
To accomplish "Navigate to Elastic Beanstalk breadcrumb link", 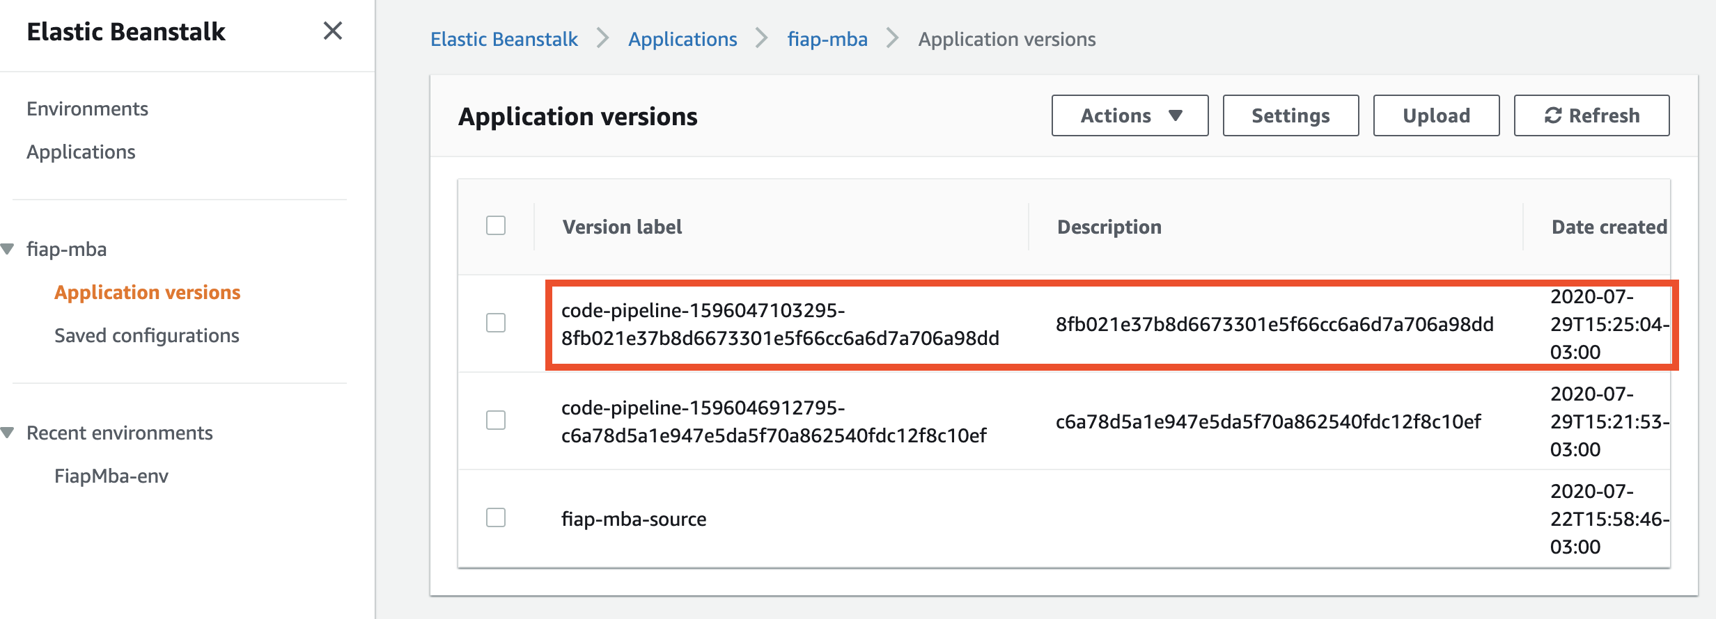I will click(504, 39).
